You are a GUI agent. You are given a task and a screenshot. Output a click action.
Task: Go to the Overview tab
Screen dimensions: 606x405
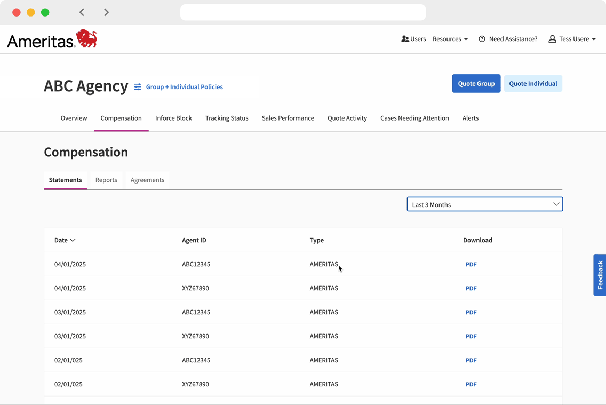pyautogui.click(x=74, y=118)
